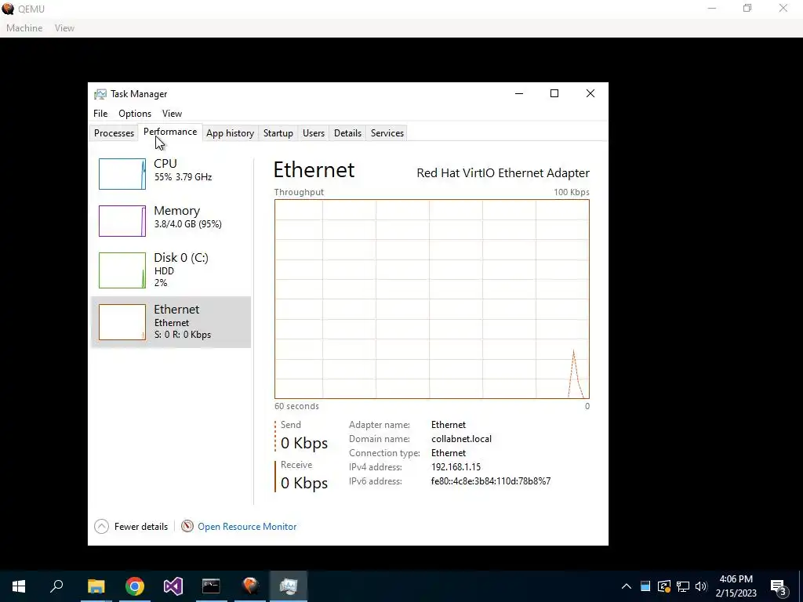
Task: Open Command Prompt from taskbar
Action: pyautogui.click(x=211, y=586)
